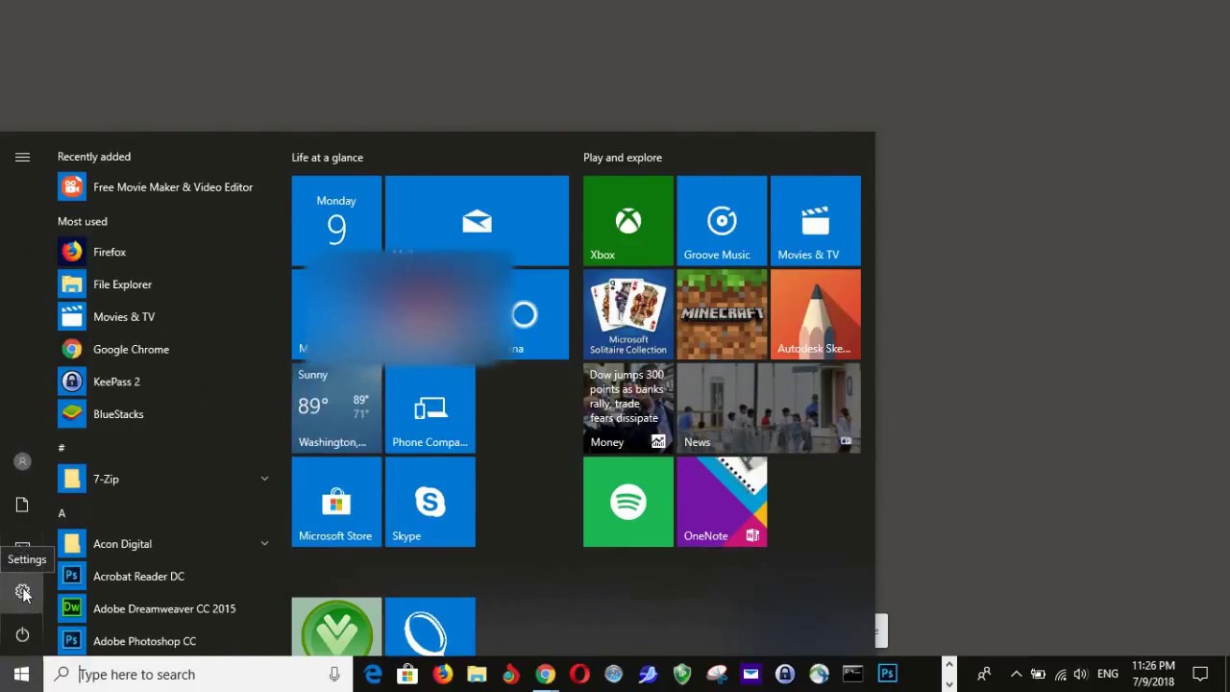Open the Minecraft tile
This screenshot has height=692, width=1230.
[722, 314]
